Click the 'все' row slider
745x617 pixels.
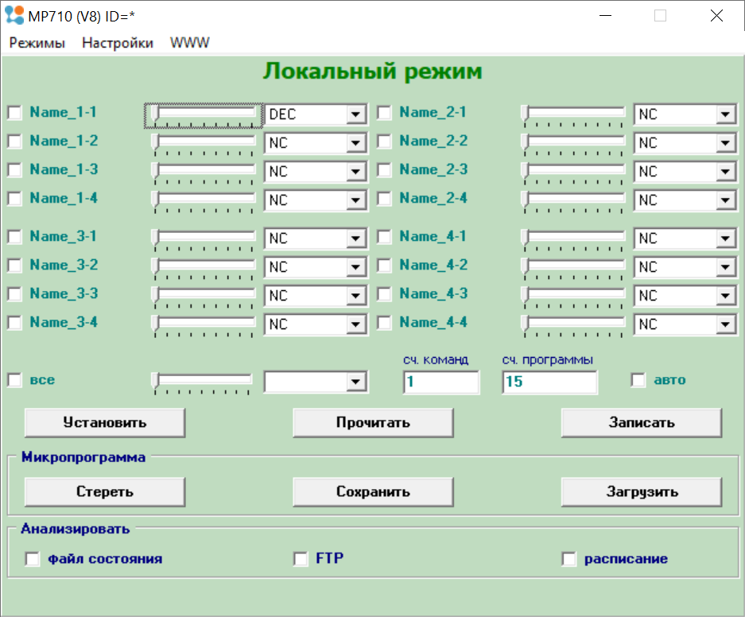pos(201,383)
